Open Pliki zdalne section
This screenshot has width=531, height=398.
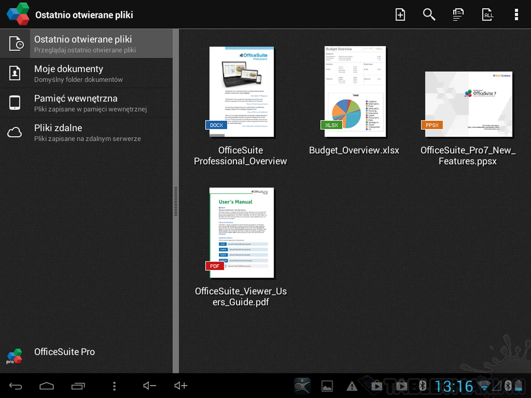86,132
